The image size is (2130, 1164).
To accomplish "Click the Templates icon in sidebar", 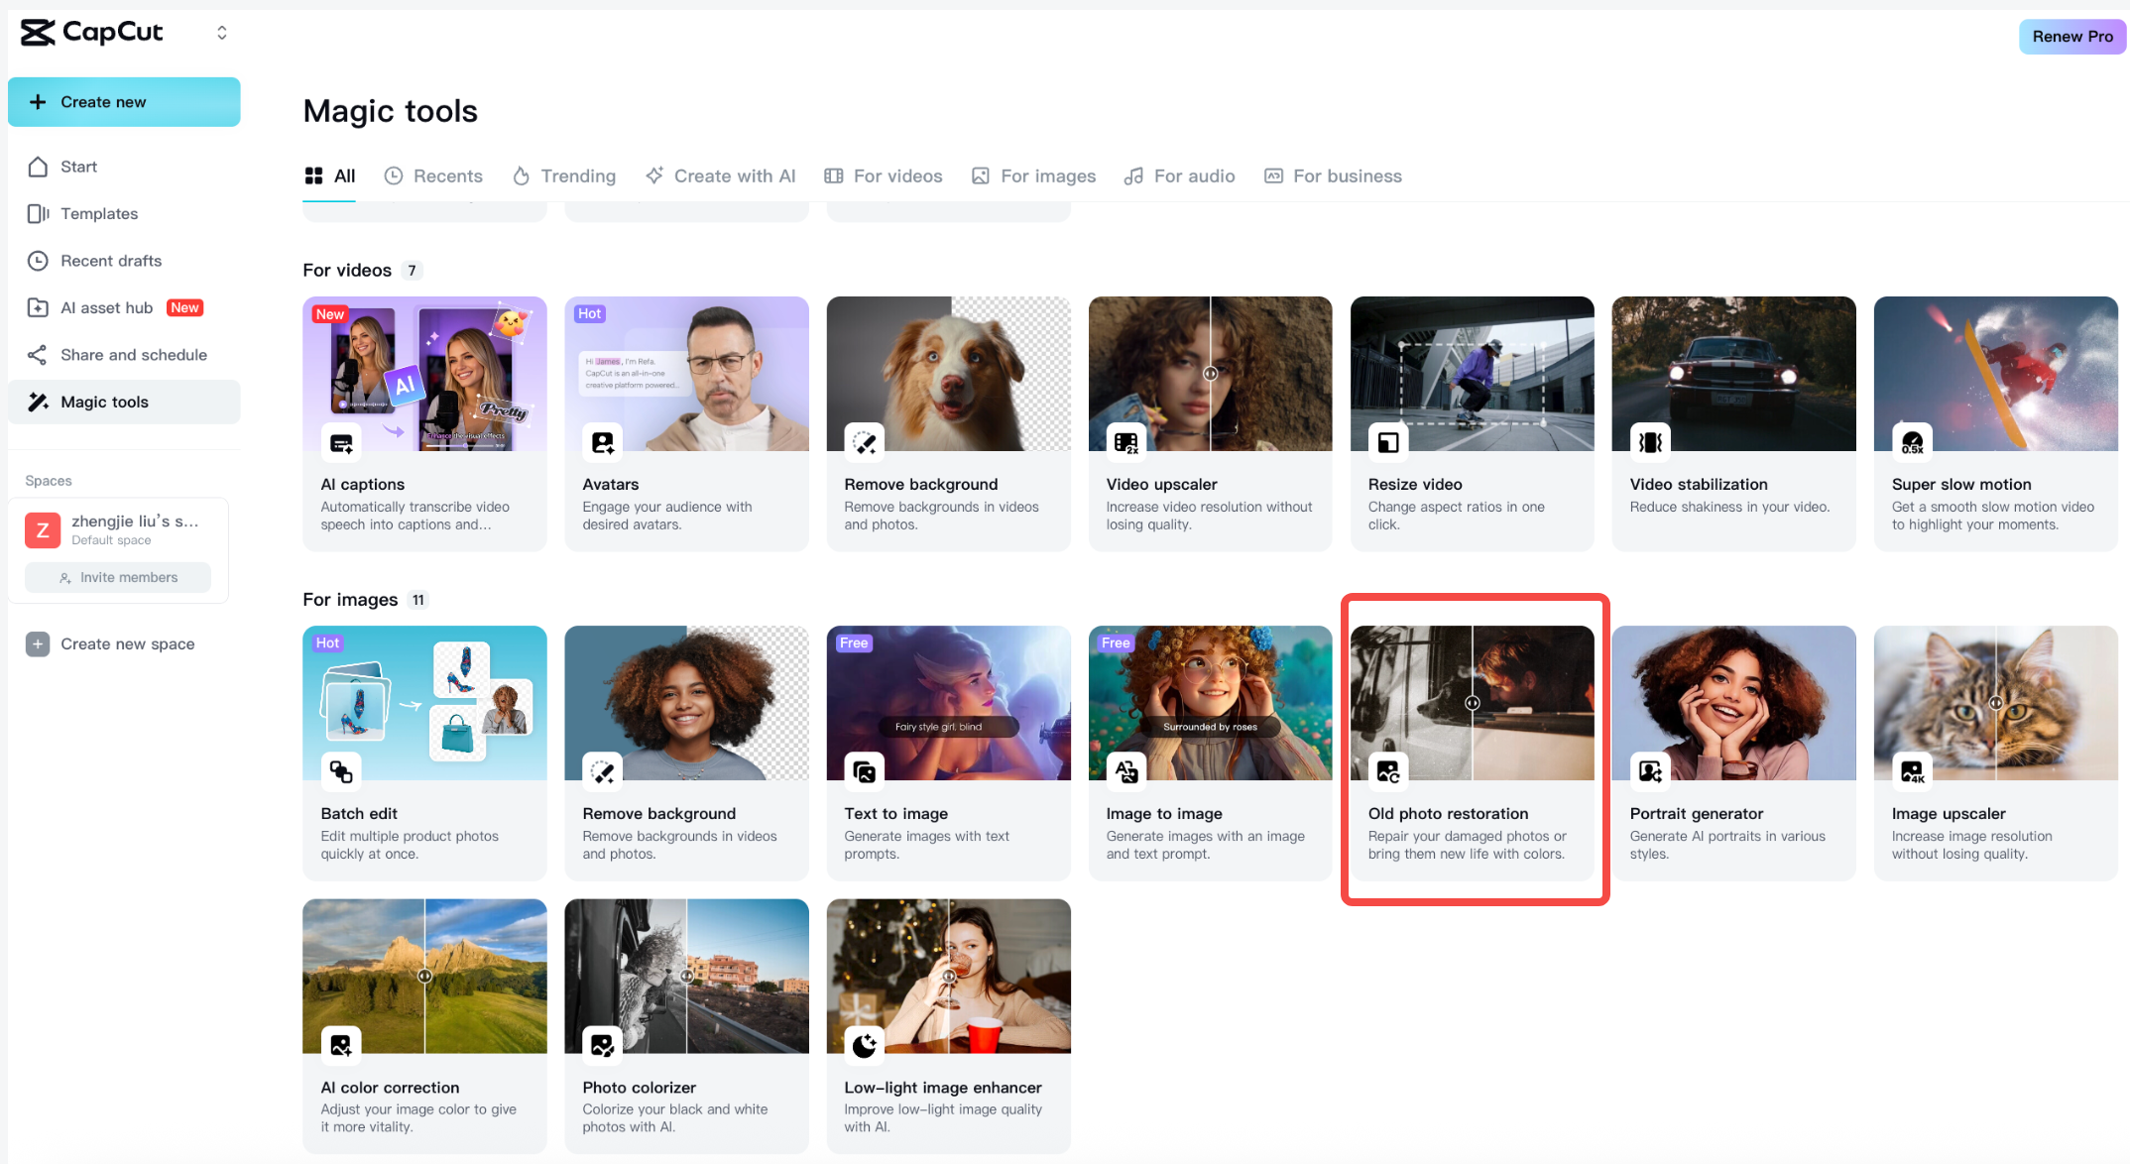I will click(38, 213).
